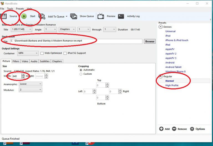Collapse the Regular preset group
The width and height of the screenshot is (213, 146).
pos(161,76)
